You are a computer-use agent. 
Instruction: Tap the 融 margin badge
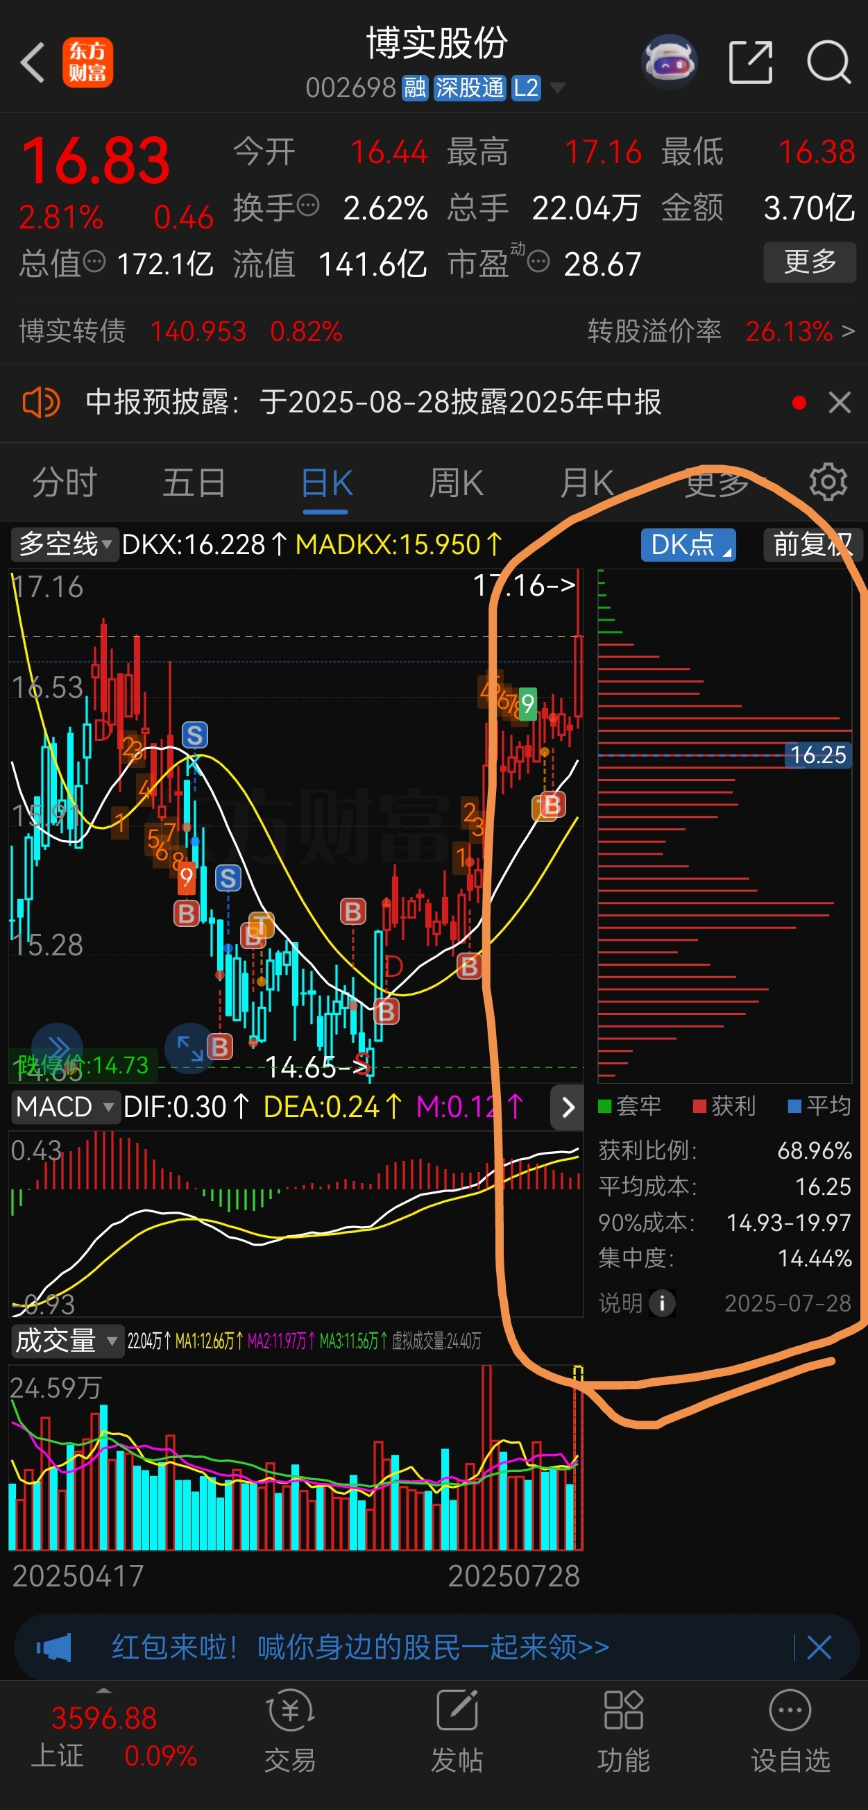coord(415,88)
